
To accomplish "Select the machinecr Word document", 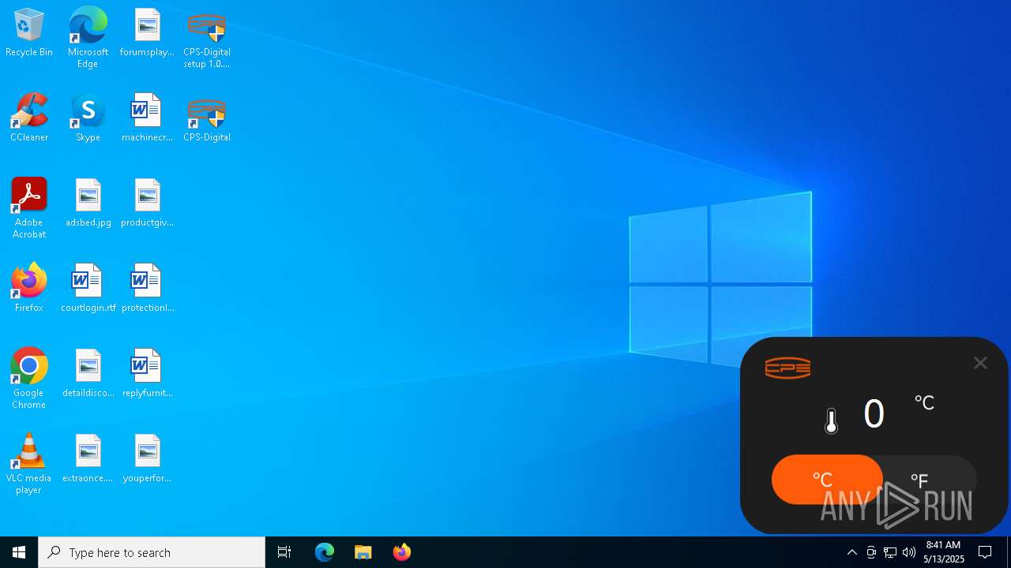I will (x=147, y=118).
